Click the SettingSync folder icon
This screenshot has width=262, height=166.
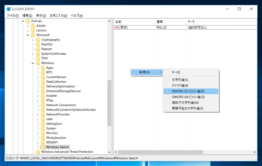coord(43,123)
